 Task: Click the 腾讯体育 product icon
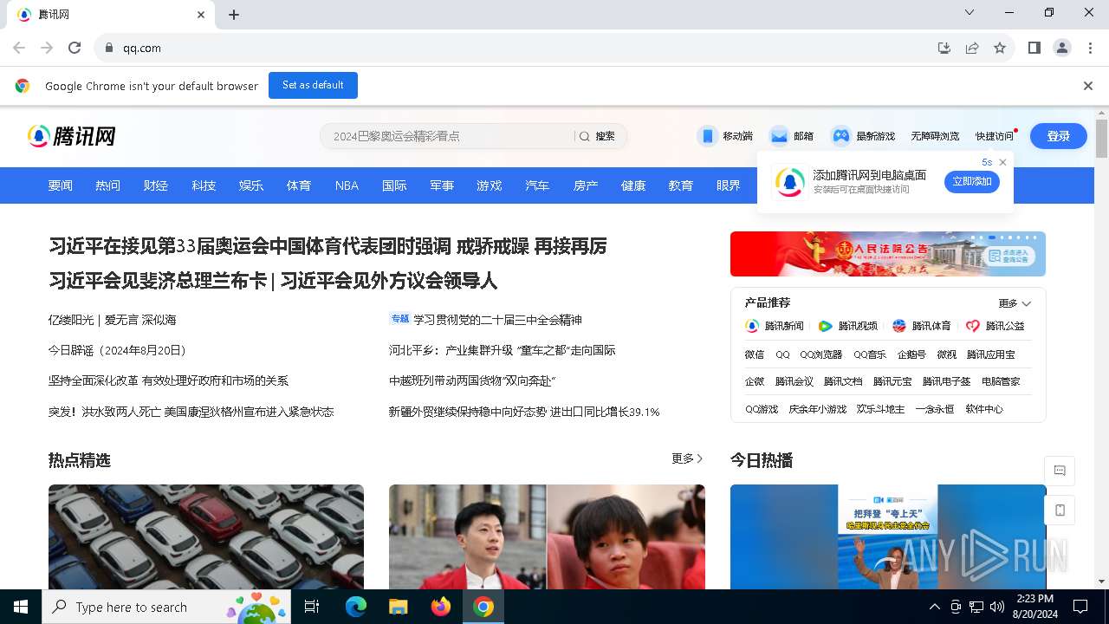[899, 326]
